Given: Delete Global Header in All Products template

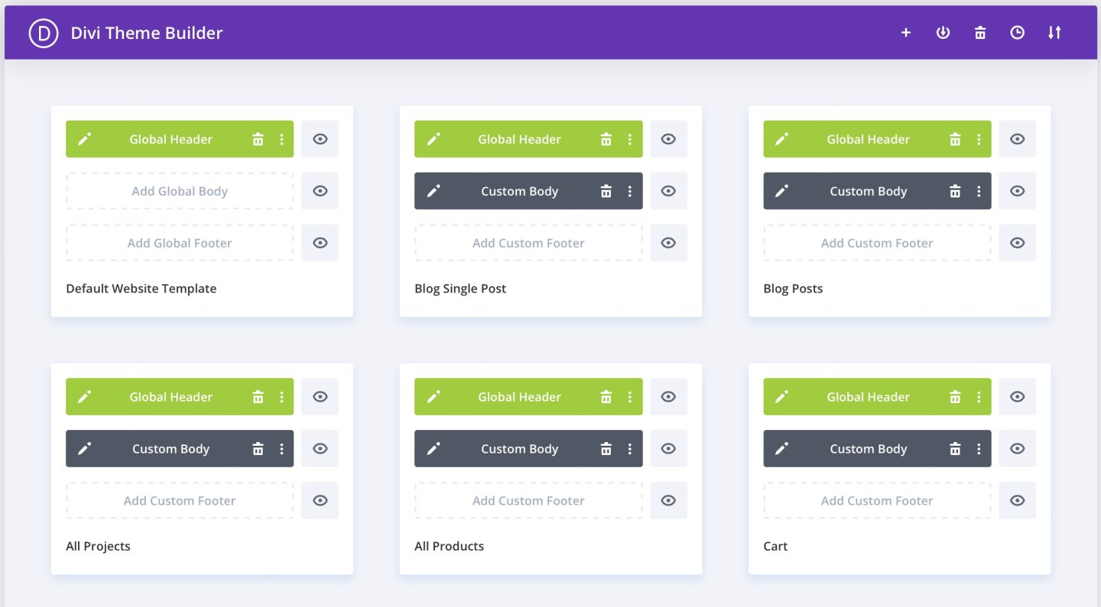Looking at the screenshot, I should click(606, 397).
